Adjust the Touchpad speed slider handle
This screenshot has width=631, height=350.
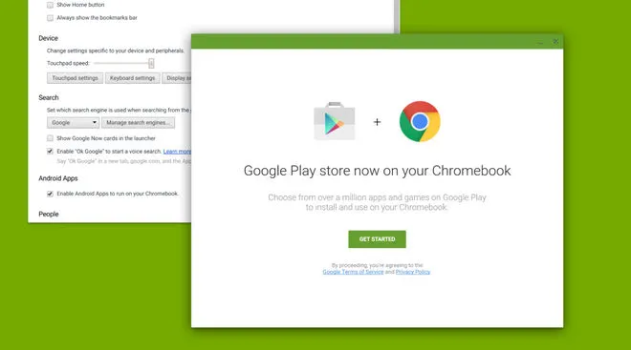click(x=151, y=63)
